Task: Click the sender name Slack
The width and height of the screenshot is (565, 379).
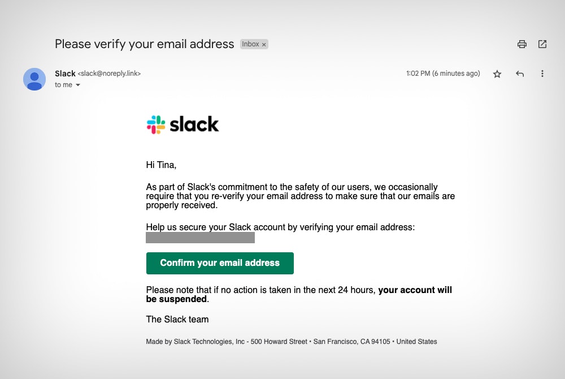Action: tap(65, 74)
